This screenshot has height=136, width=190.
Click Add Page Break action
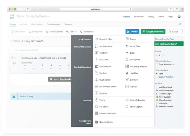pyautogui.click(x=164, y=87)
